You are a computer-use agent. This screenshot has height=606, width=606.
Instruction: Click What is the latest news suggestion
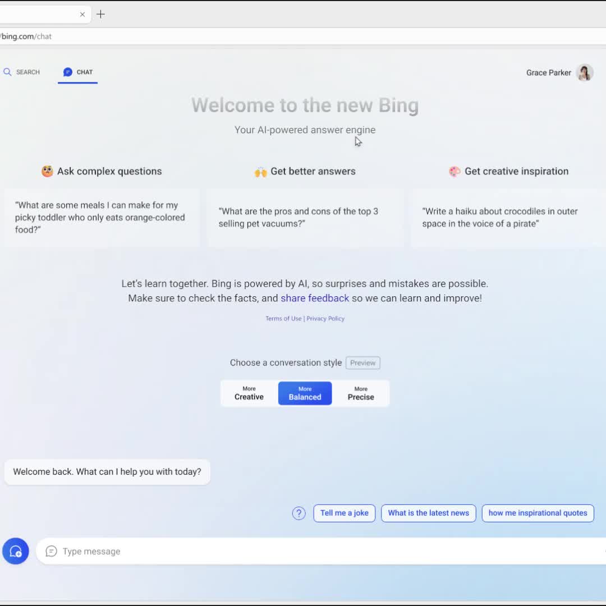428,513
